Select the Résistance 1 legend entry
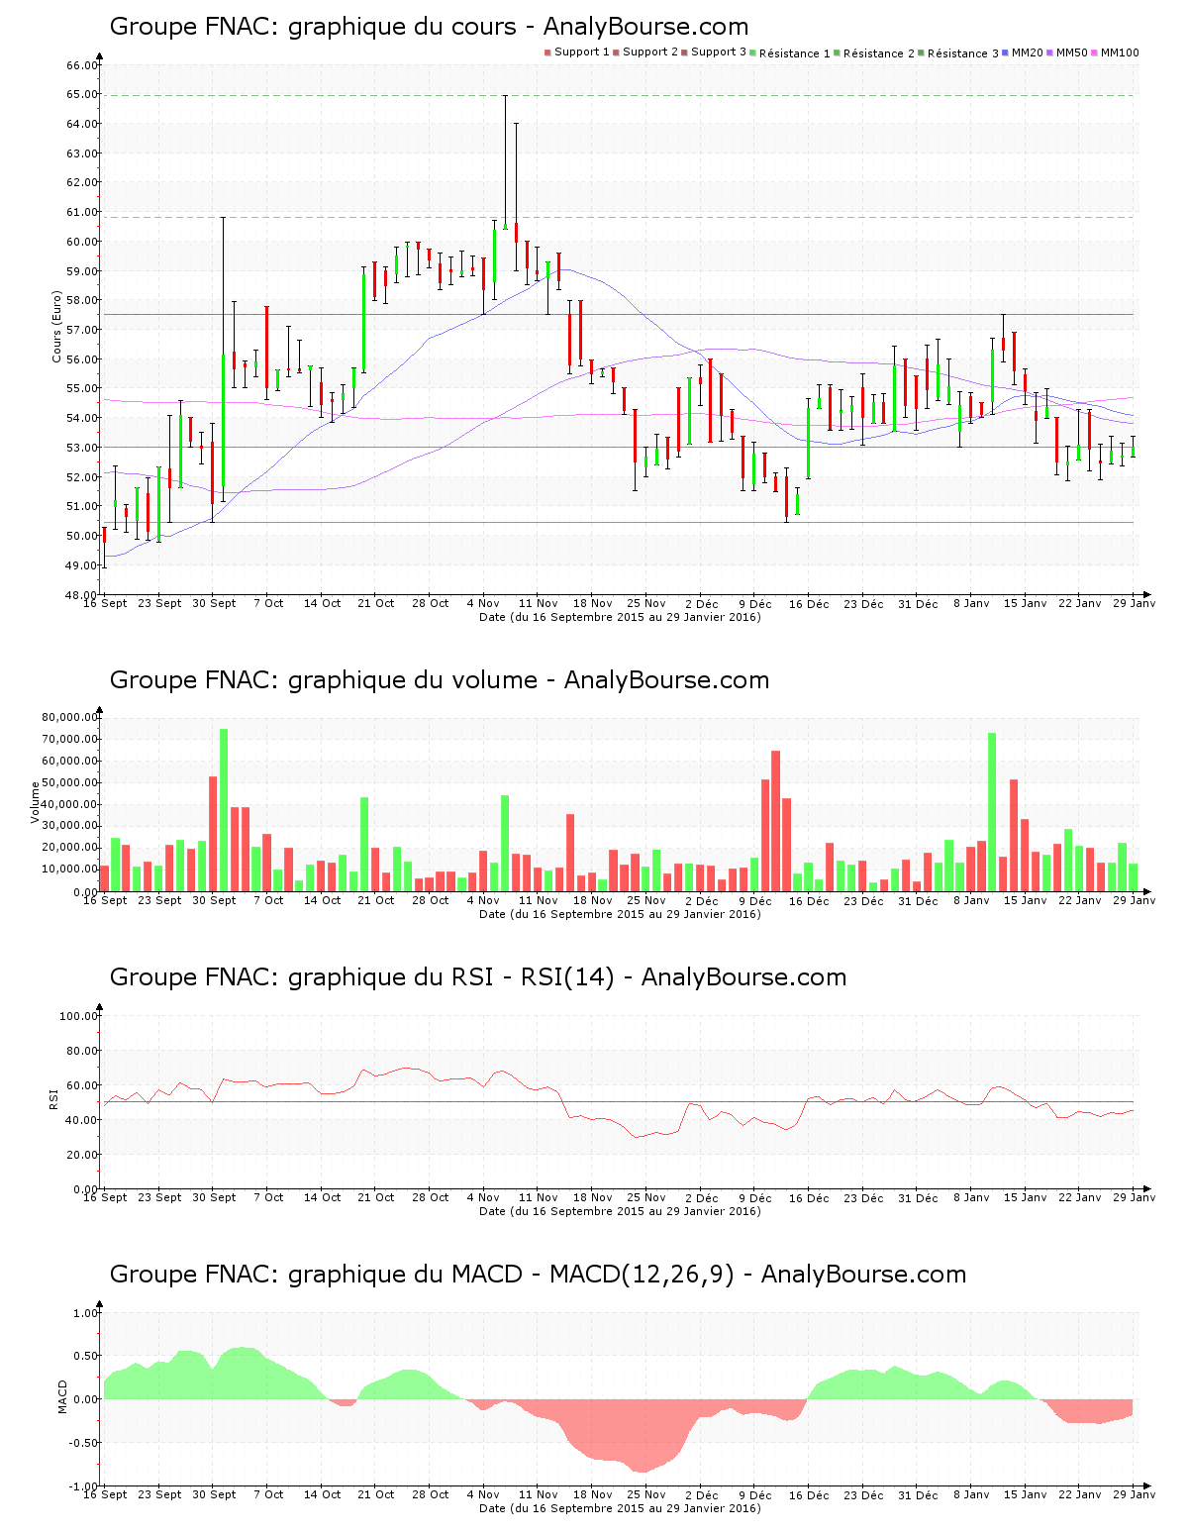Screen dimensions: 1188x1535 (790, 52)
